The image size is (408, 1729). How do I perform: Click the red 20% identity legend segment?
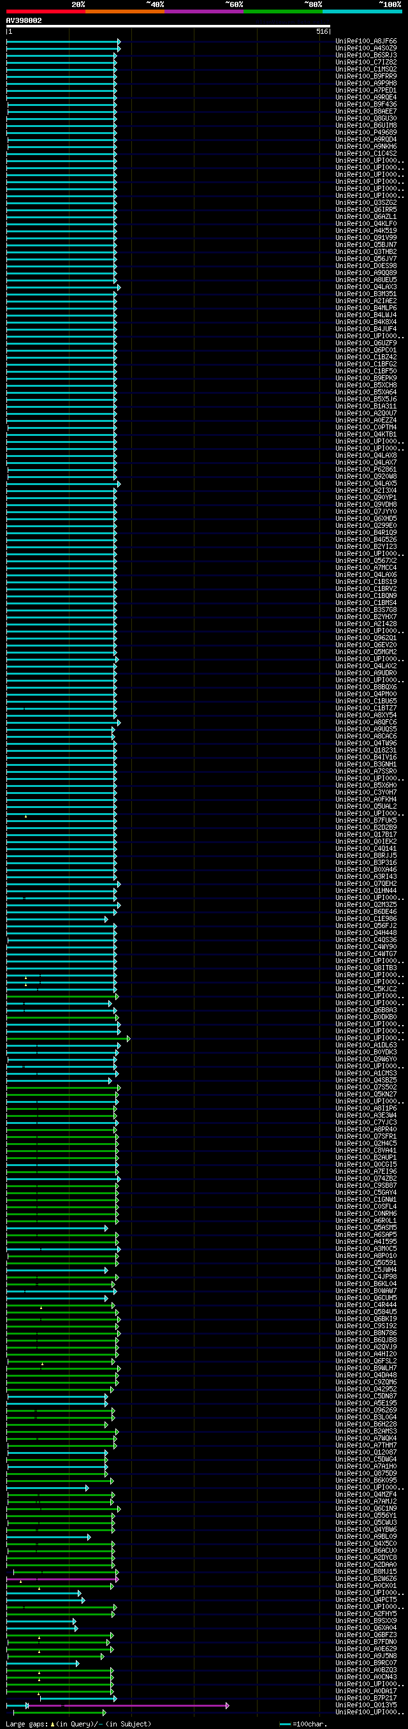(x=45, y=11)
